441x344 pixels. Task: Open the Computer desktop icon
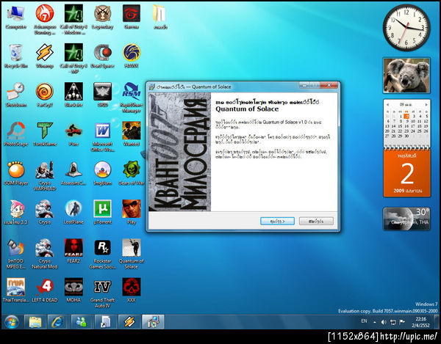15,18
